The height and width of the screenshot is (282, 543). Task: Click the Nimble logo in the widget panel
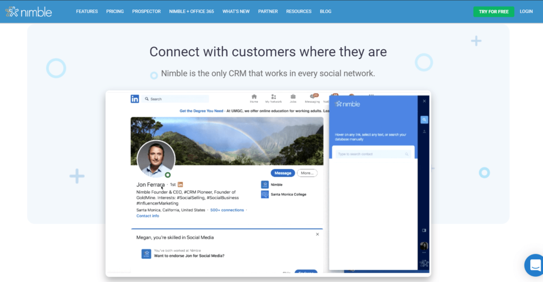pos(348,104)
